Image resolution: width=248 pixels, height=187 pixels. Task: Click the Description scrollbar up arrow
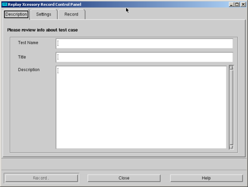point(232,68)
